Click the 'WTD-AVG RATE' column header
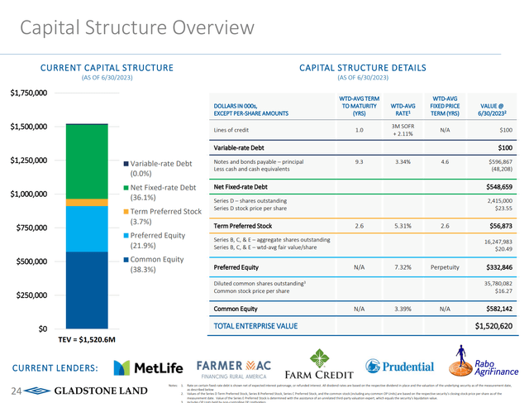Image resolution: width=529 pixels, height=403 pixels. pos(403,110)
